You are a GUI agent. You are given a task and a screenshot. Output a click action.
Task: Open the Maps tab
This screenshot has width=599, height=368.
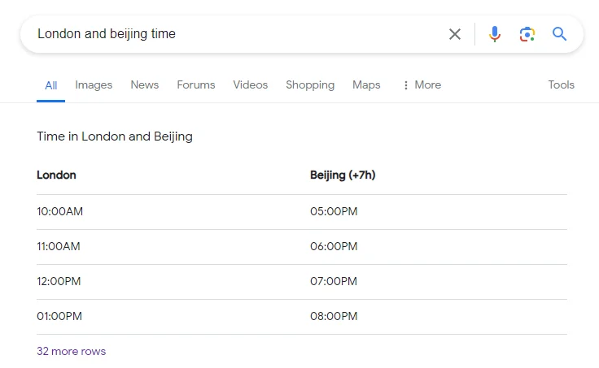(x=366, y=85)
